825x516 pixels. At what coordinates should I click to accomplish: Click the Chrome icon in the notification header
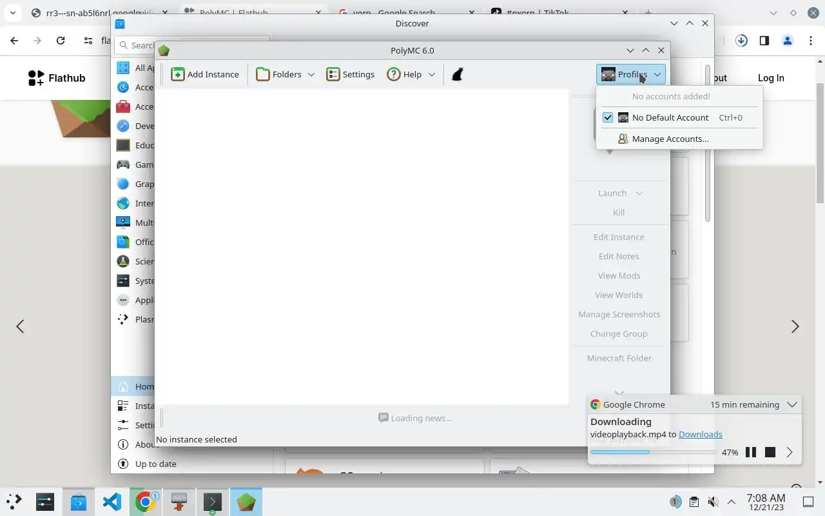point(596,404)
